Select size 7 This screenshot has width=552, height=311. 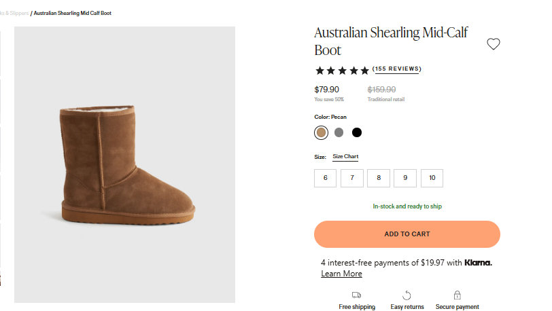pyautogui.click(x=351, y=178)
